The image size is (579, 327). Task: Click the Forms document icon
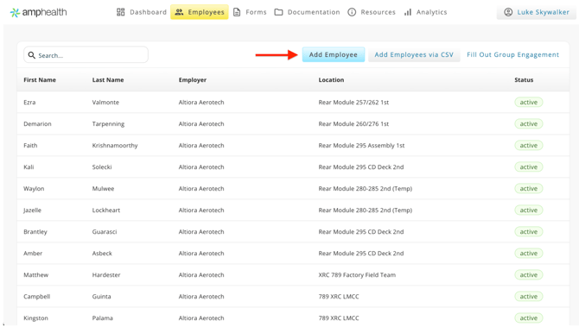(237, 12)
